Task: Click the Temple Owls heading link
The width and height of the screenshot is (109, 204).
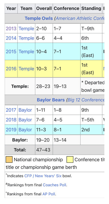Action: click(x=39, y=18)
